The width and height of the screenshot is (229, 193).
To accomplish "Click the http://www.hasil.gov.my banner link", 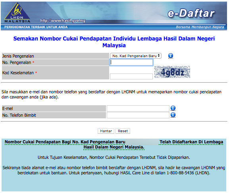I will click(x=63, y=21).
